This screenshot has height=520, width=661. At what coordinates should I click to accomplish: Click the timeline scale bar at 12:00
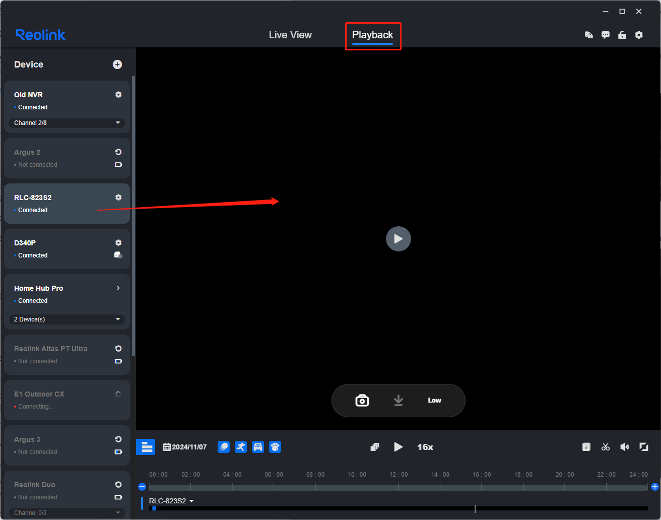click(x=399, y=487)
